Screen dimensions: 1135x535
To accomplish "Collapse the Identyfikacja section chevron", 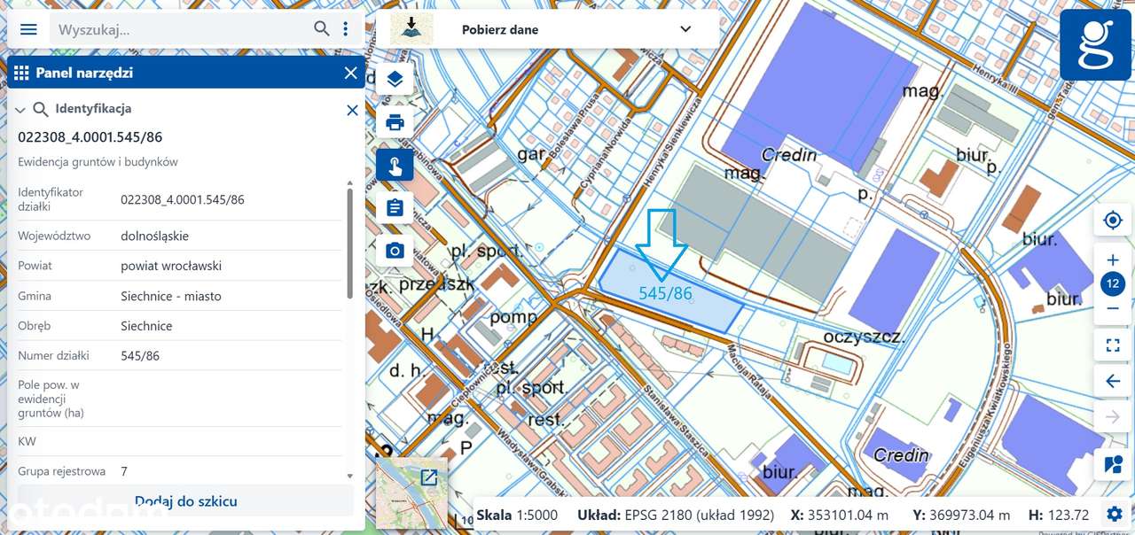I will coord(20,110).
